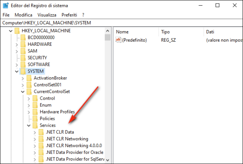Image resolution: width=243 pixels, height=164 pixels.
Task: Click the SYSTEM folder icon
Action: click(23, 71)
